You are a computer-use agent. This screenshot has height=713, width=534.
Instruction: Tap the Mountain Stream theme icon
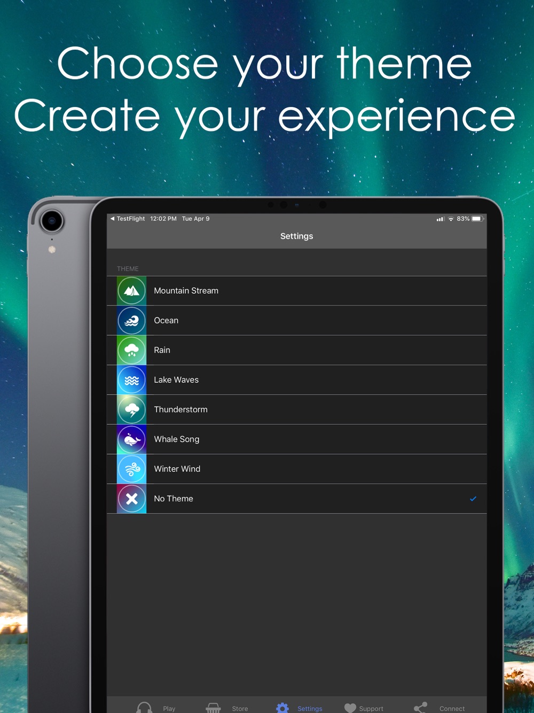pyautogui.click(x=132, y=291)
